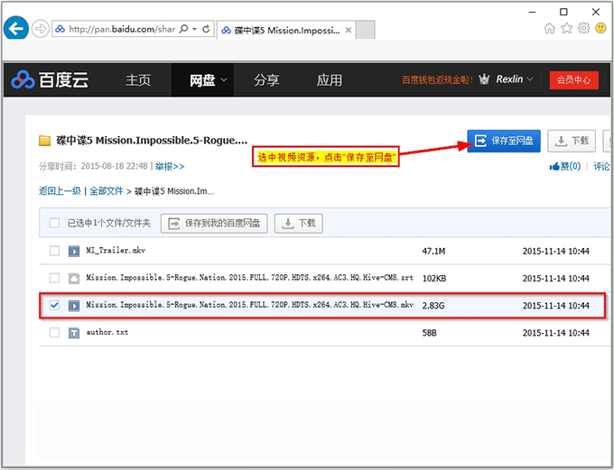Click the URL address field
Image resolution: width=614 pixels, height=470 pixels.
[121, 29]
